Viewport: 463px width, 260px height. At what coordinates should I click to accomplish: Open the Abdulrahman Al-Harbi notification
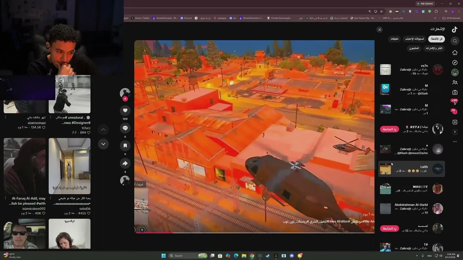click(412, 208)
